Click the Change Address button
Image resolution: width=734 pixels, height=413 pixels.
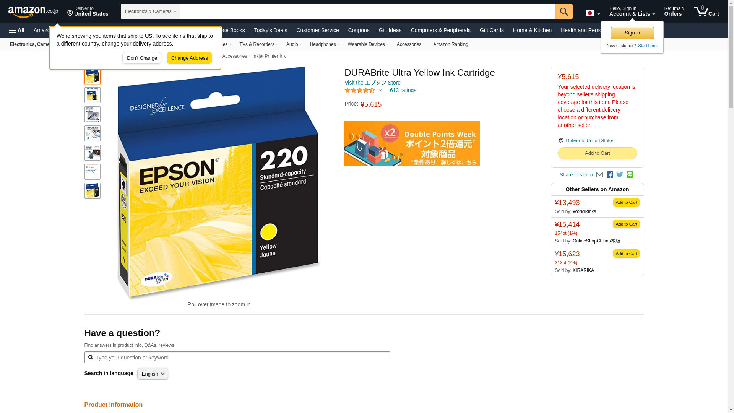pos(189,58)
